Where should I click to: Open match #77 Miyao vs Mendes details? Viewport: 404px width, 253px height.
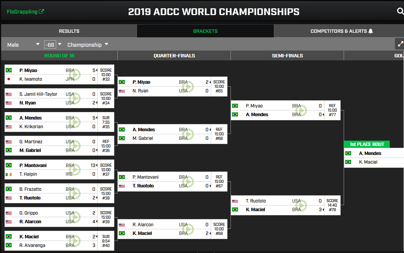[286, 110]
